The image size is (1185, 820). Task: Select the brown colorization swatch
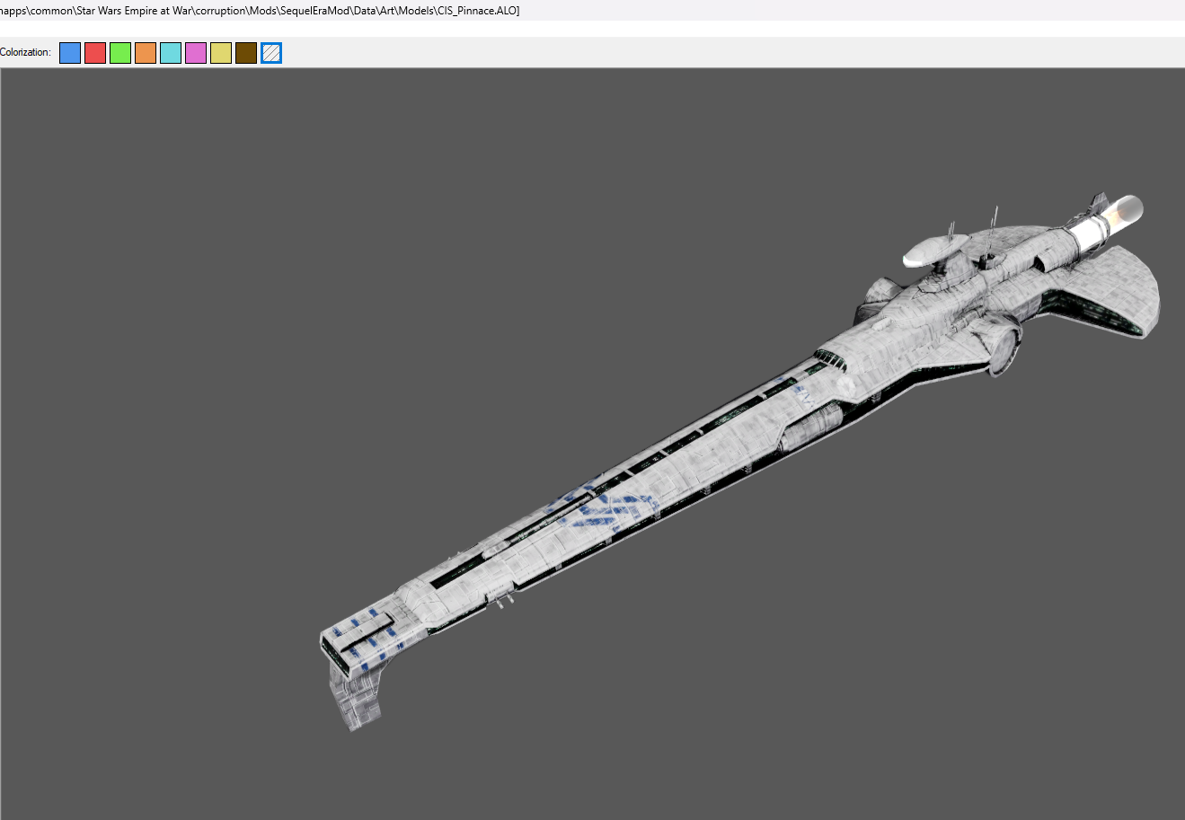[x=246, y=53]
